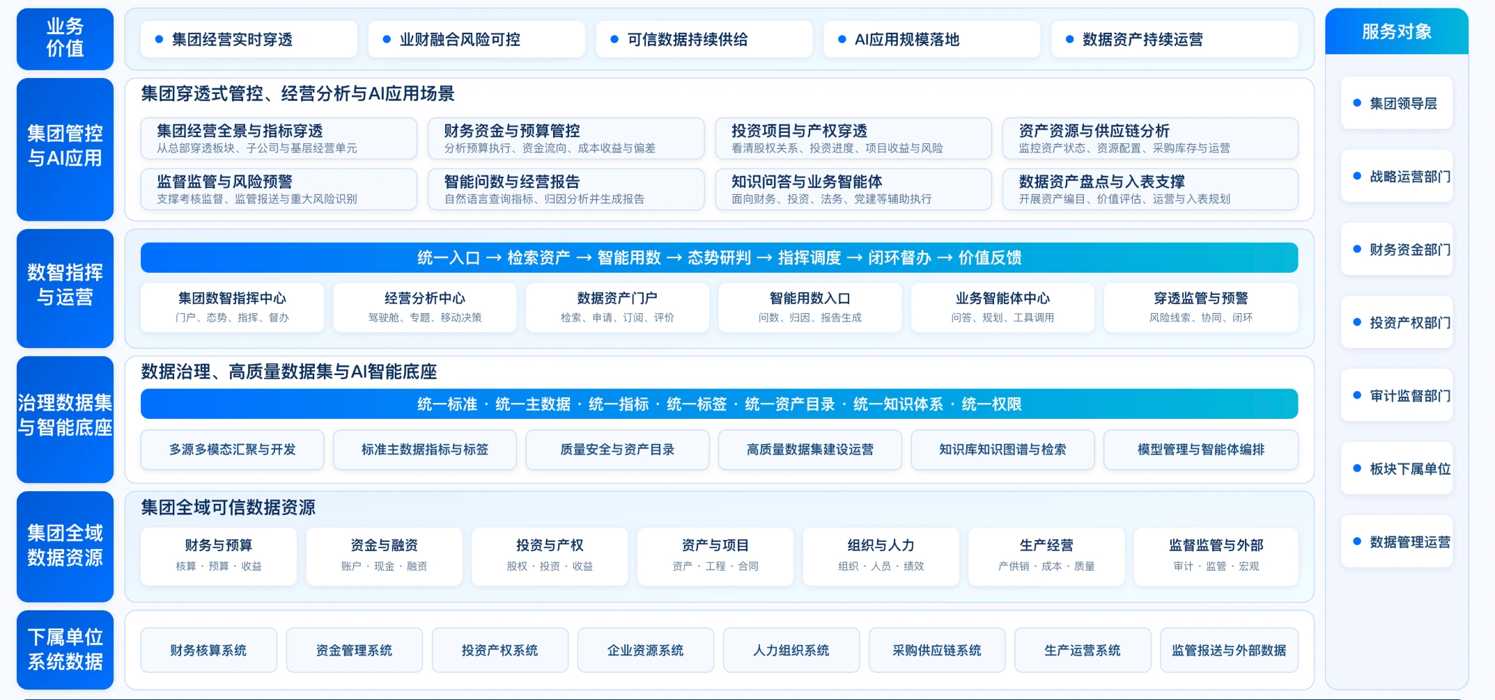Select 财务资金部门 service object
This screenshot has height=700, width=1495.
click(1397, 249)
